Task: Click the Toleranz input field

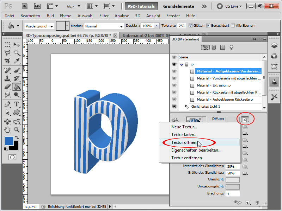Action: [x=182, y=26]
